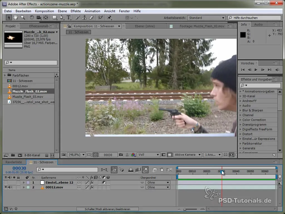The image size is (285, 214).
Task: Select the Rectangle shape tool
Action: pyautogui.click(x=55, y=18)
